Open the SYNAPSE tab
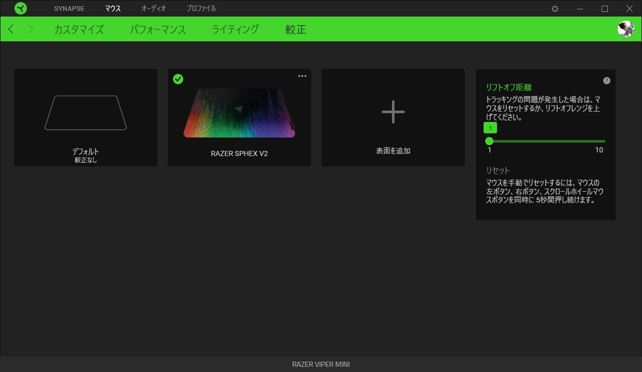 69,9
